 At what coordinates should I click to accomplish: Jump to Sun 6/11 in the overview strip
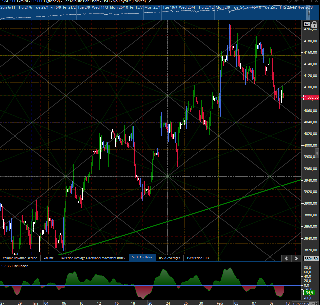8,7
